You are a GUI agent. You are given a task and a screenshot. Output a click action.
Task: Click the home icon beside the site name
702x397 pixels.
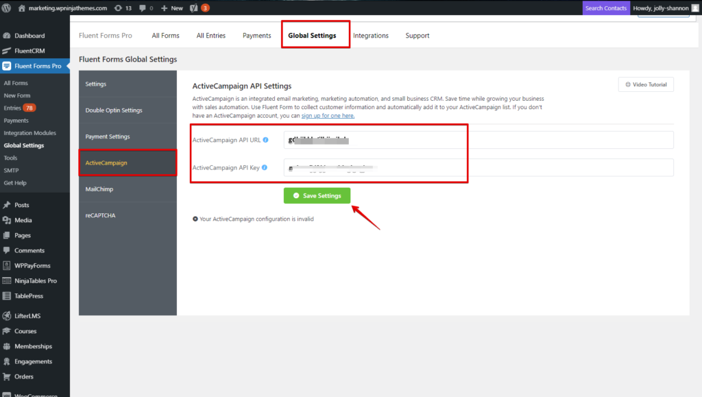(21, 8)
